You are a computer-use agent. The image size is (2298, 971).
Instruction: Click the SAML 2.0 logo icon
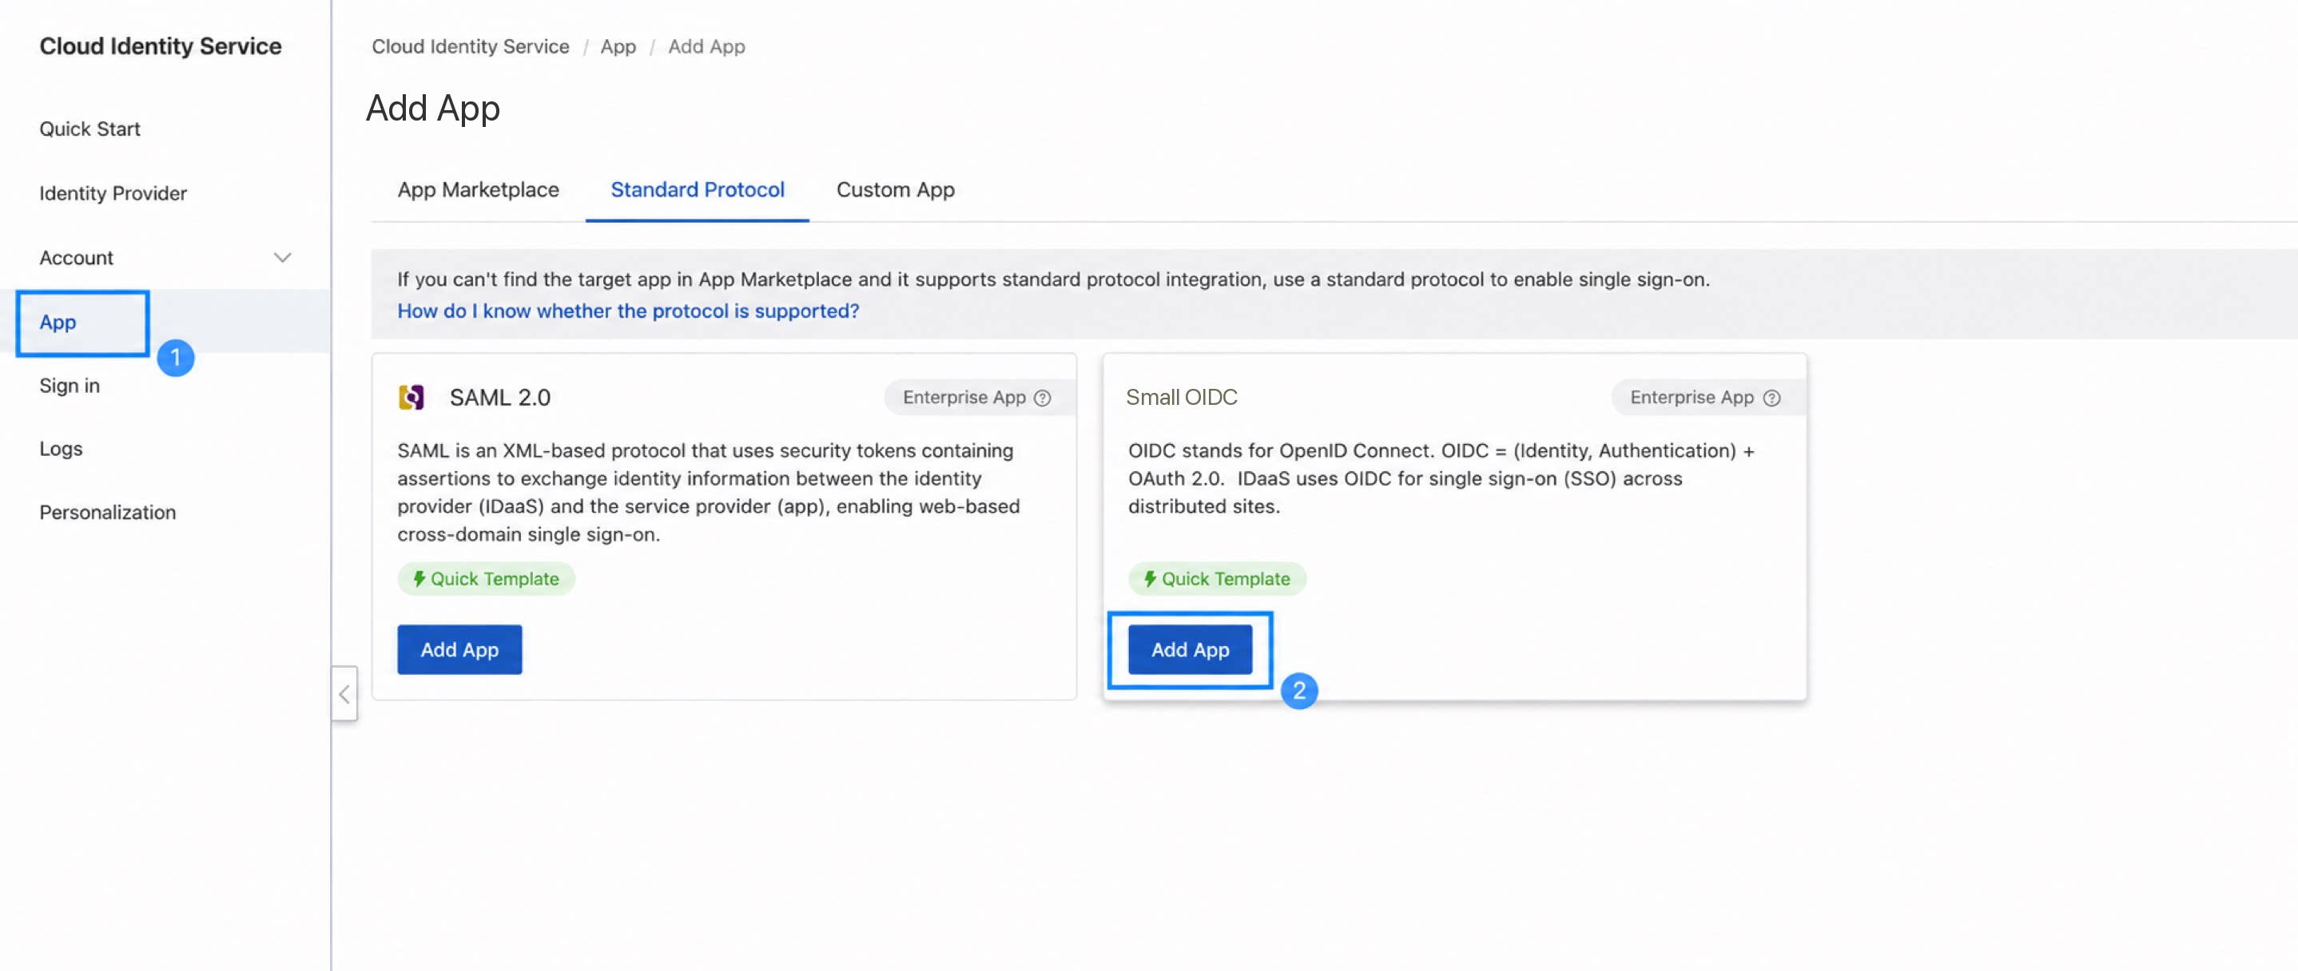[x=411, y=397]
